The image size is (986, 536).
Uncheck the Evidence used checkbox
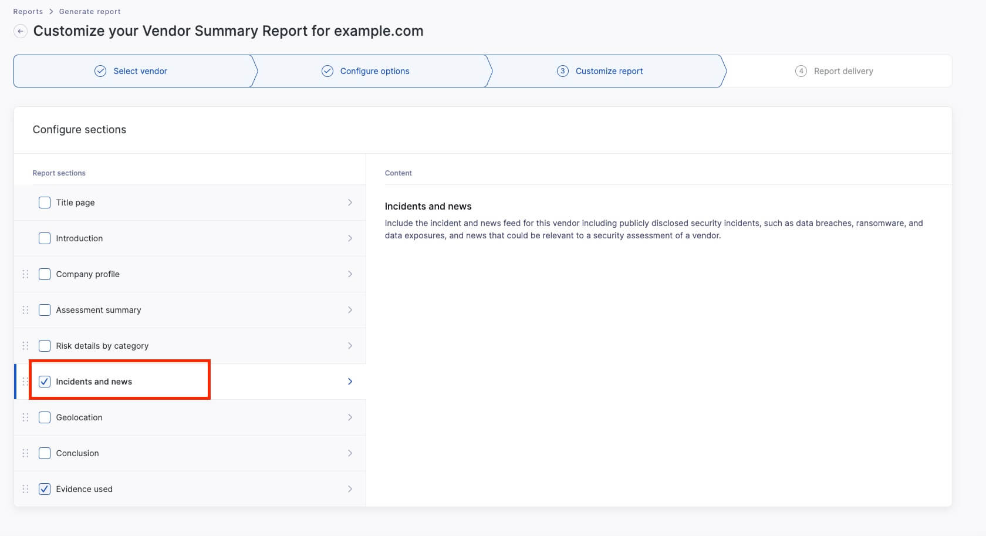[x=45, y=489]
